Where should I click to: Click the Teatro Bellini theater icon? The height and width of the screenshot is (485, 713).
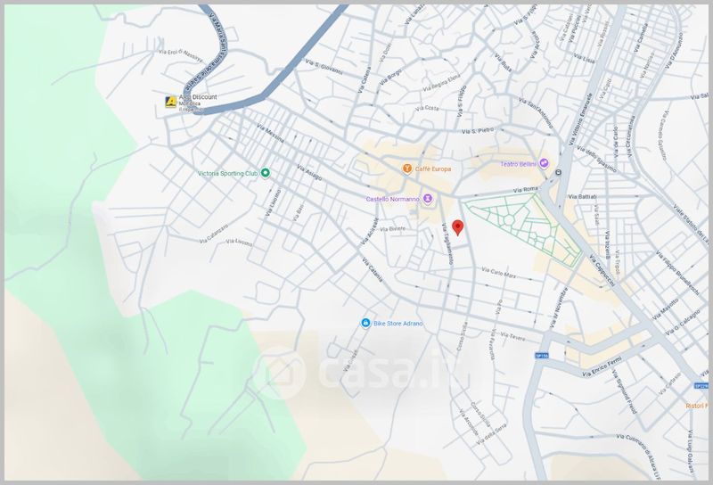544,163
